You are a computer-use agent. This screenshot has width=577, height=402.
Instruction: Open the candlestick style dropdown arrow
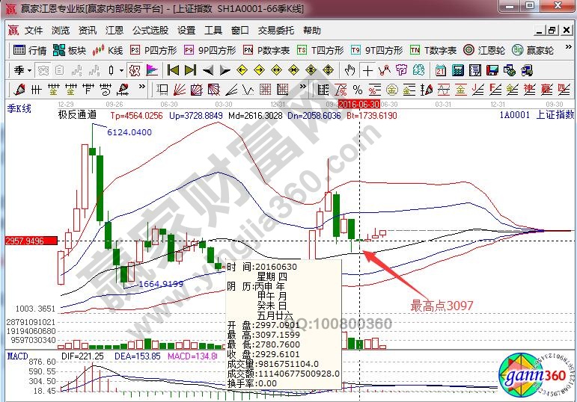[x=122, y=70]
